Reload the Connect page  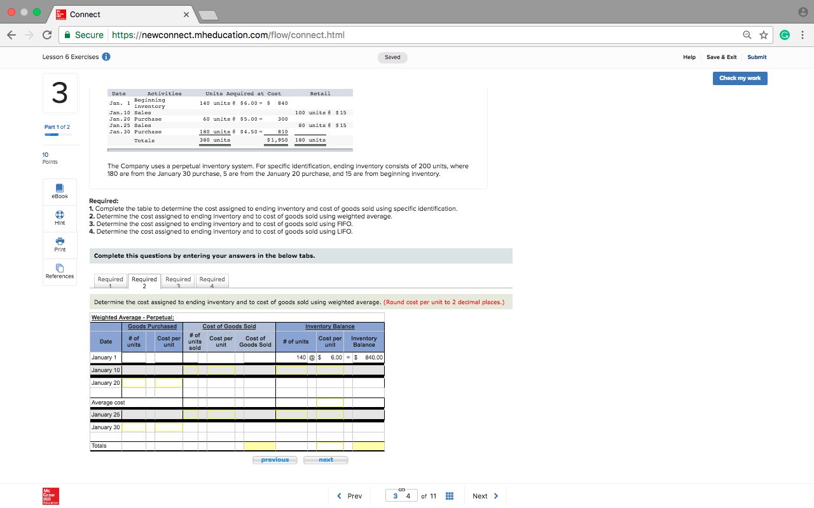[x=46, y=35]
